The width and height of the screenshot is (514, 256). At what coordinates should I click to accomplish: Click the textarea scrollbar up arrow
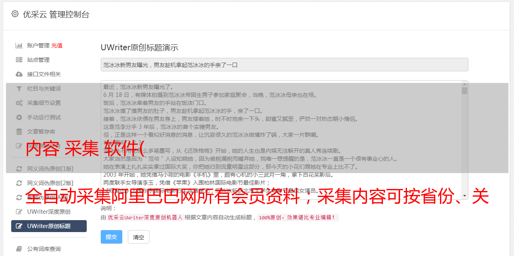coord(464,84)
